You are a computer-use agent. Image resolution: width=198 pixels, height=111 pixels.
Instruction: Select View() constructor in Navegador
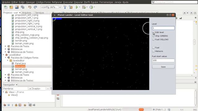[x=14, y=95]
